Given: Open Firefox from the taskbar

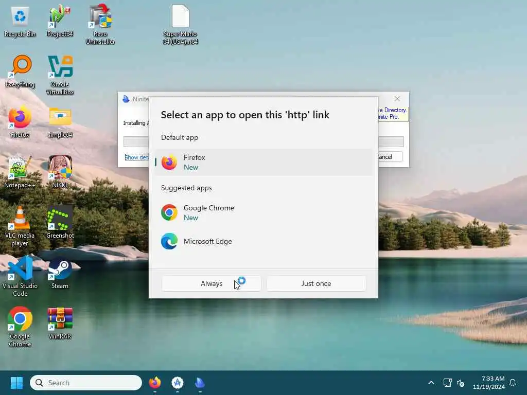Looking at the screenshot, I should (x=154, y=383).
